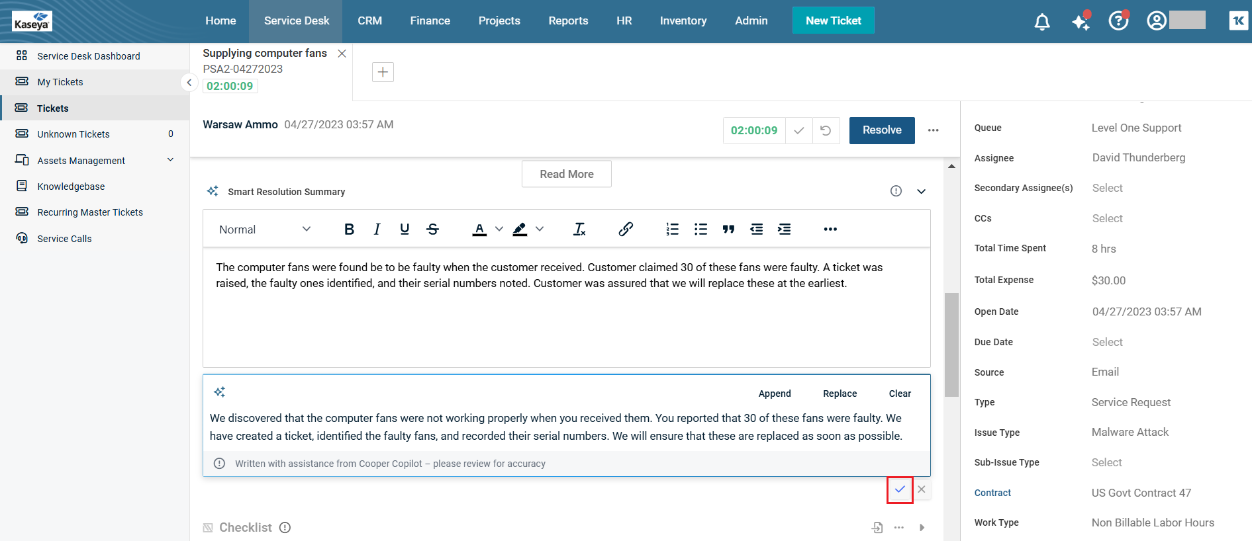Click the link insert icon
Image resolution: width=1252 pixels, height=541 pixels.
pos(626,229)
